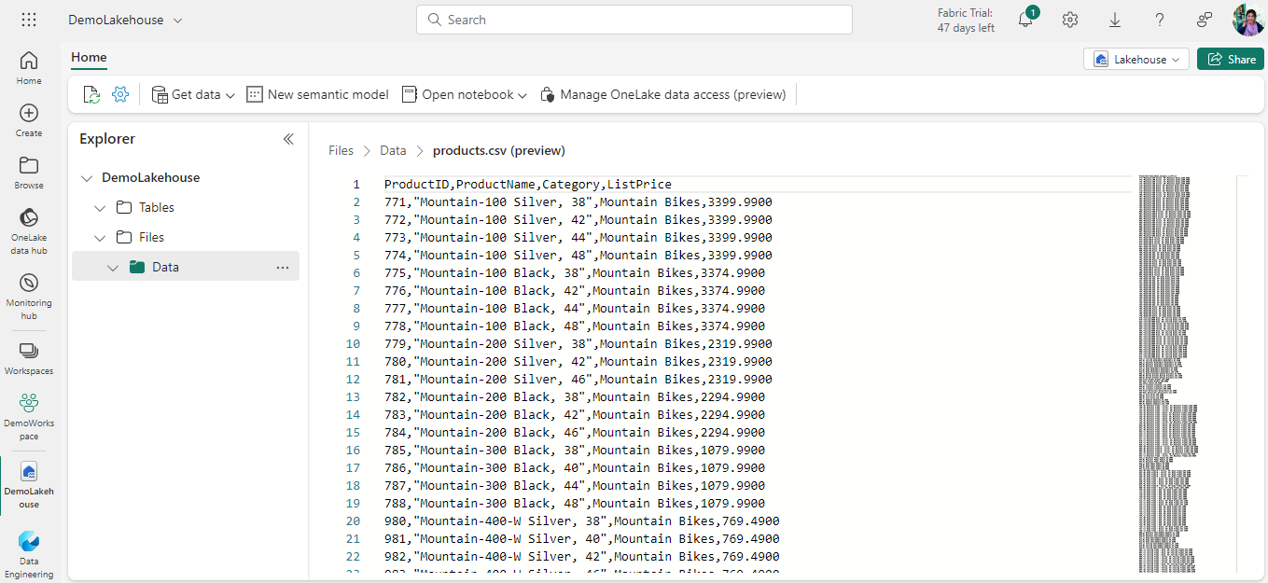This screenshot has width=1268, height=583.
Task: Open DemoWorkspace in left rail
Action: pos(29,416)
